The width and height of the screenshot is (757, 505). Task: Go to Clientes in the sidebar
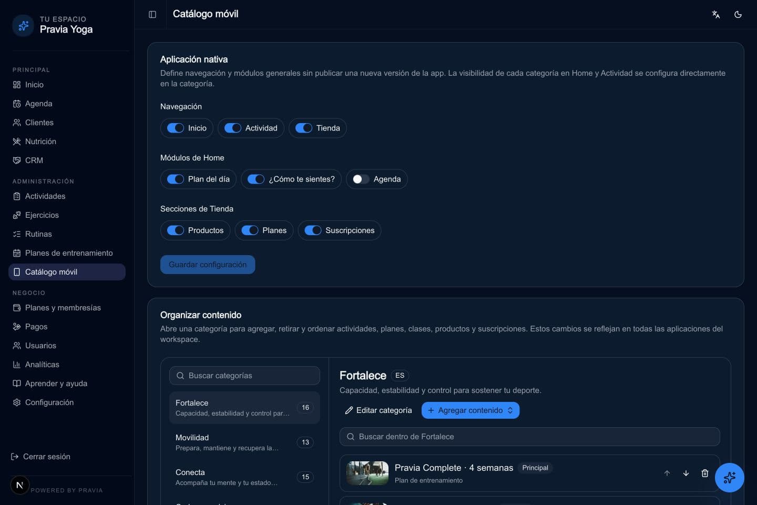tap(67, 123)
